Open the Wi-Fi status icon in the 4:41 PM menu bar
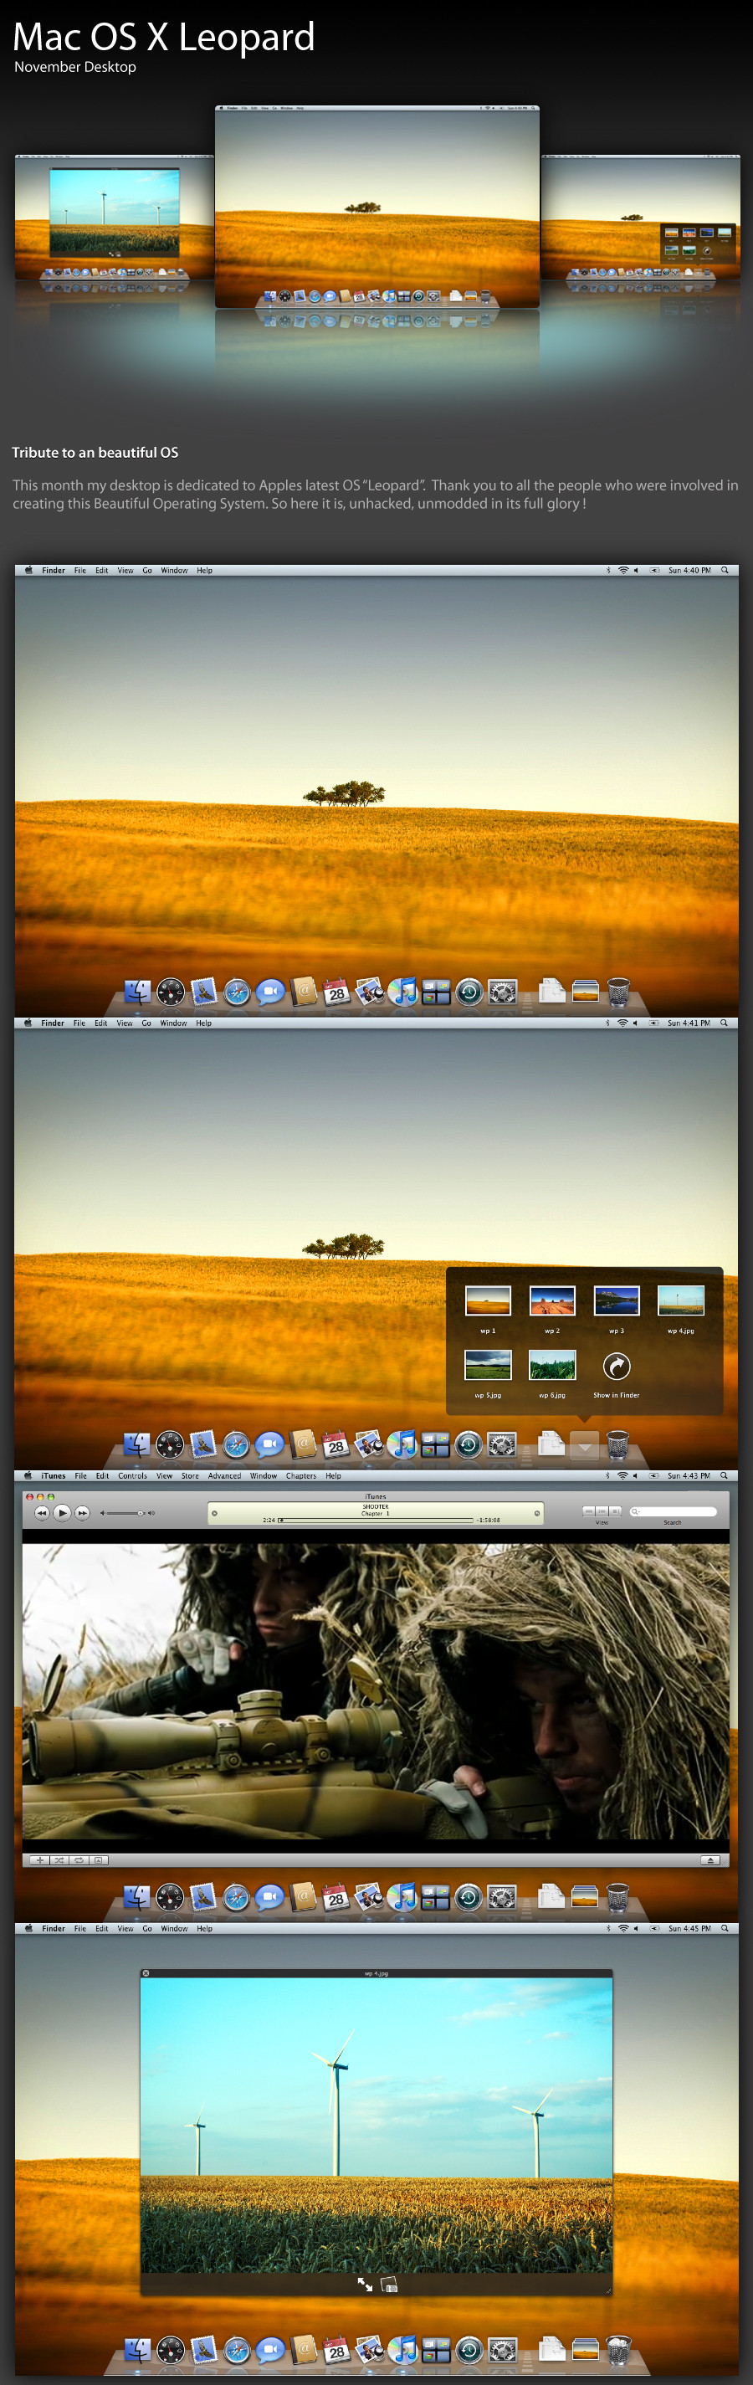753x2385 pixels. (x=622, y=1023)
